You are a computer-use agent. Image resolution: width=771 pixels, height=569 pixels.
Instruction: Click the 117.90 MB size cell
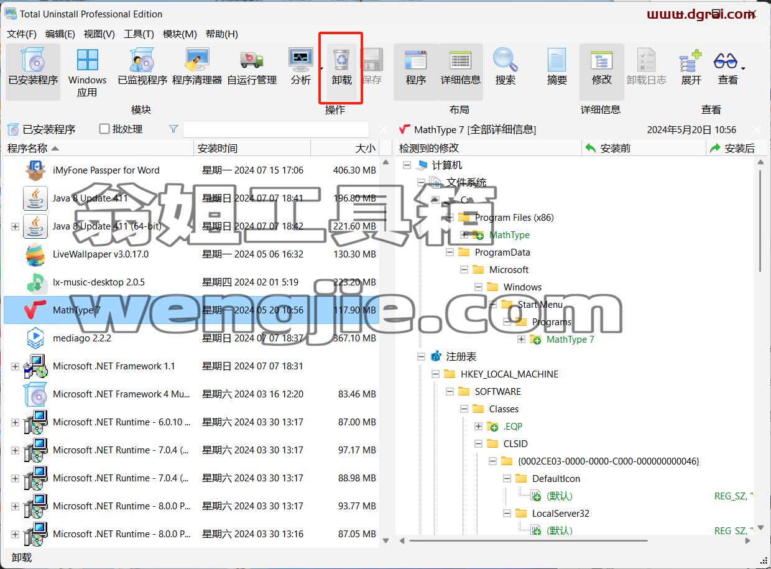click(354, 310)
